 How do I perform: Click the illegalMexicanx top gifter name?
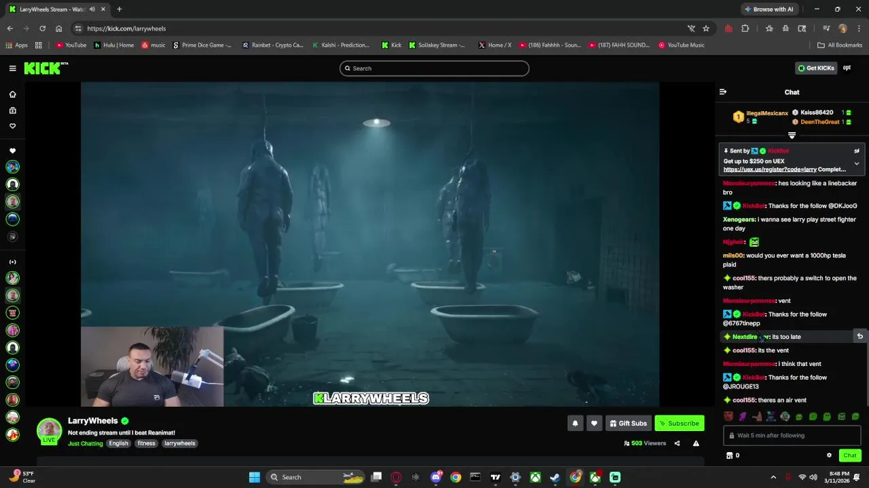pyautogui.click(x=767, y=113)
